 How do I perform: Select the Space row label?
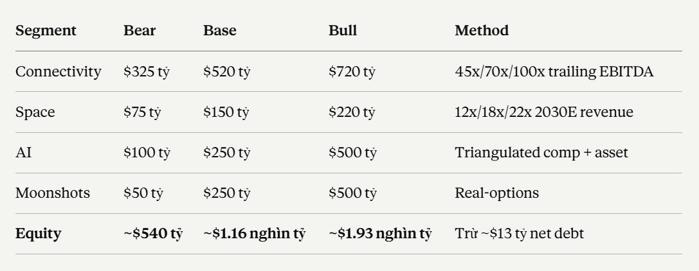click(35, 112)
